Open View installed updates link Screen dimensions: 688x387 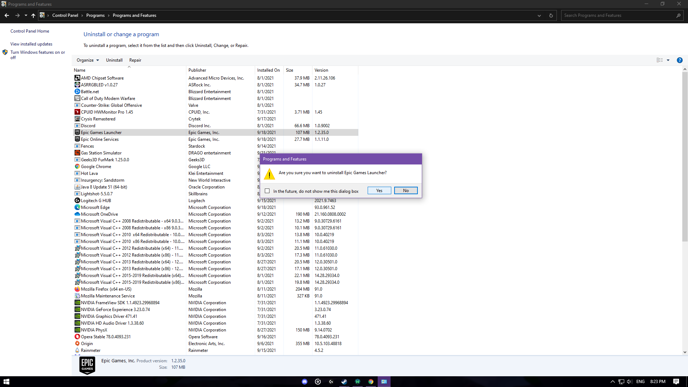coord(31,44)
